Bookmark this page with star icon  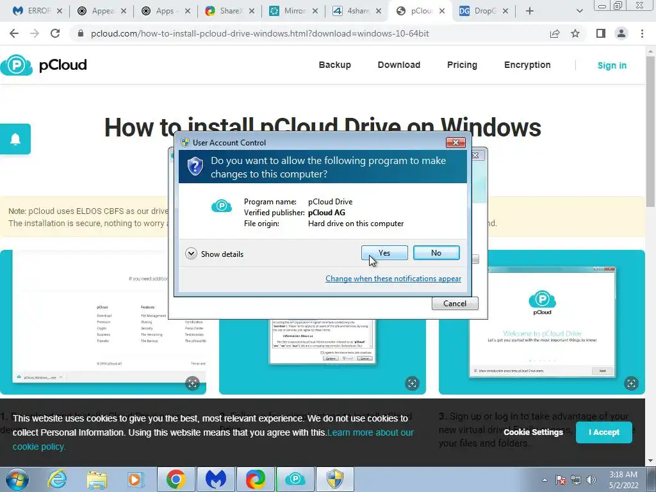pyautogui.click(x=575, y=33)
